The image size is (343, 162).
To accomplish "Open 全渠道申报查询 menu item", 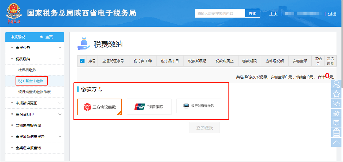I will coord(35,148).
